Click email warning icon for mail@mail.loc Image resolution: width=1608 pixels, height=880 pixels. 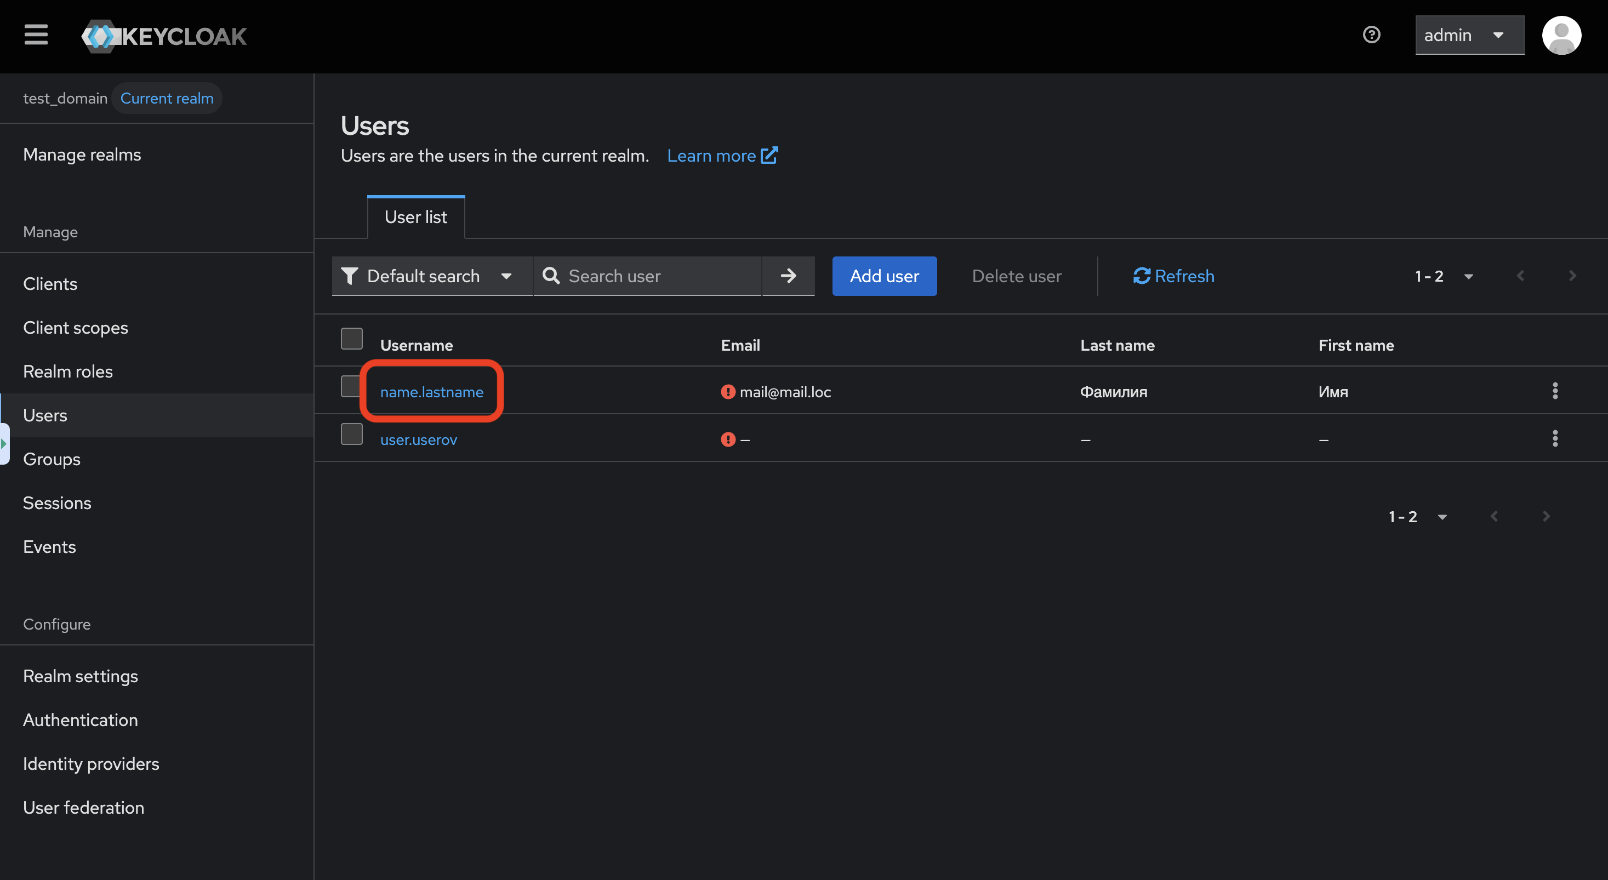[x=728, y=392]
